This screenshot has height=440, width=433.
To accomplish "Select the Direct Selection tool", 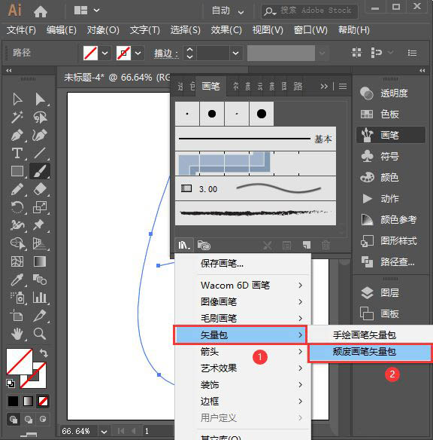I will 40,99.
